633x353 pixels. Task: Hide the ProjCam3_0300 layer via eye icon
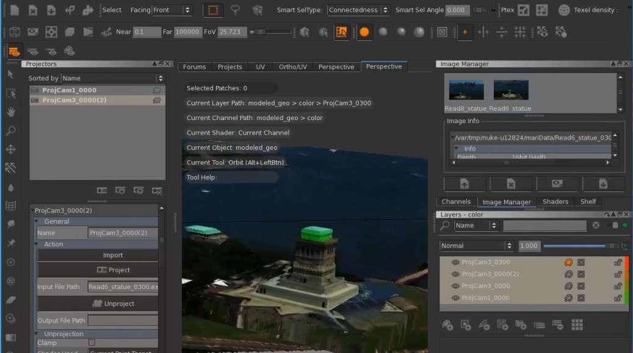[455, 262]
